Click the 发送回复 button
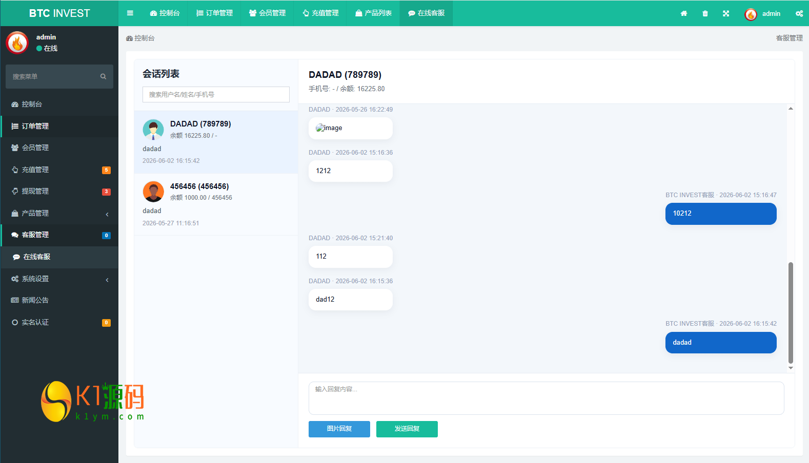Screen dimensions: 809x463 point(407,429)
